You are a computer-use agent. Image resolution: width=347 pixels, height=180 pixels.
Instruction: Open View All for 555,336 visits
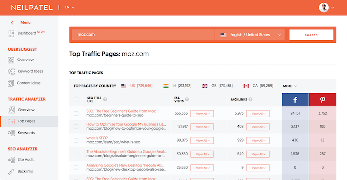[202, 114]
